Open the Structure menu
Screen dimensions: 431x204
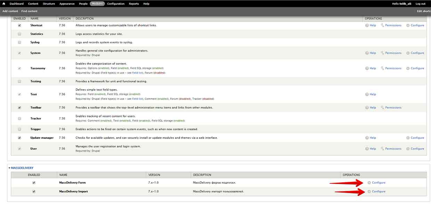pos(49,4)
